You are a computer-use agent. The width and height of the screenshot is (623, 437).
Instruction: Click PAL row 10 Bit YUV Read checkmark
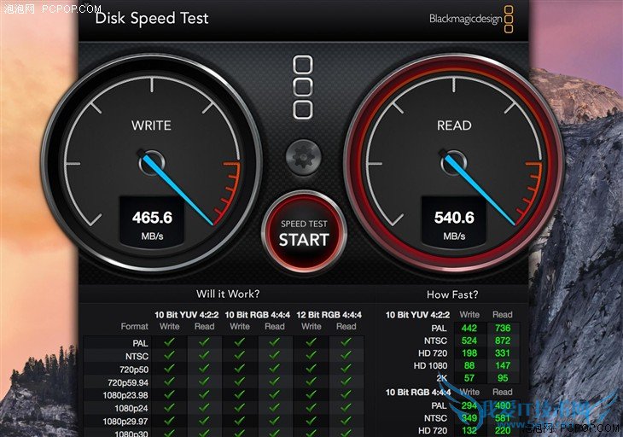(204, 342)
